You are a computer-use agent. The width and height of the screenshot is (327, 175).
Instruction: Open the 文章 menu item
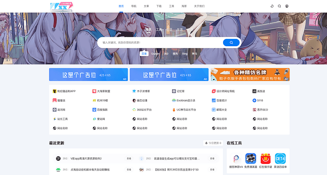coord(146,6)
